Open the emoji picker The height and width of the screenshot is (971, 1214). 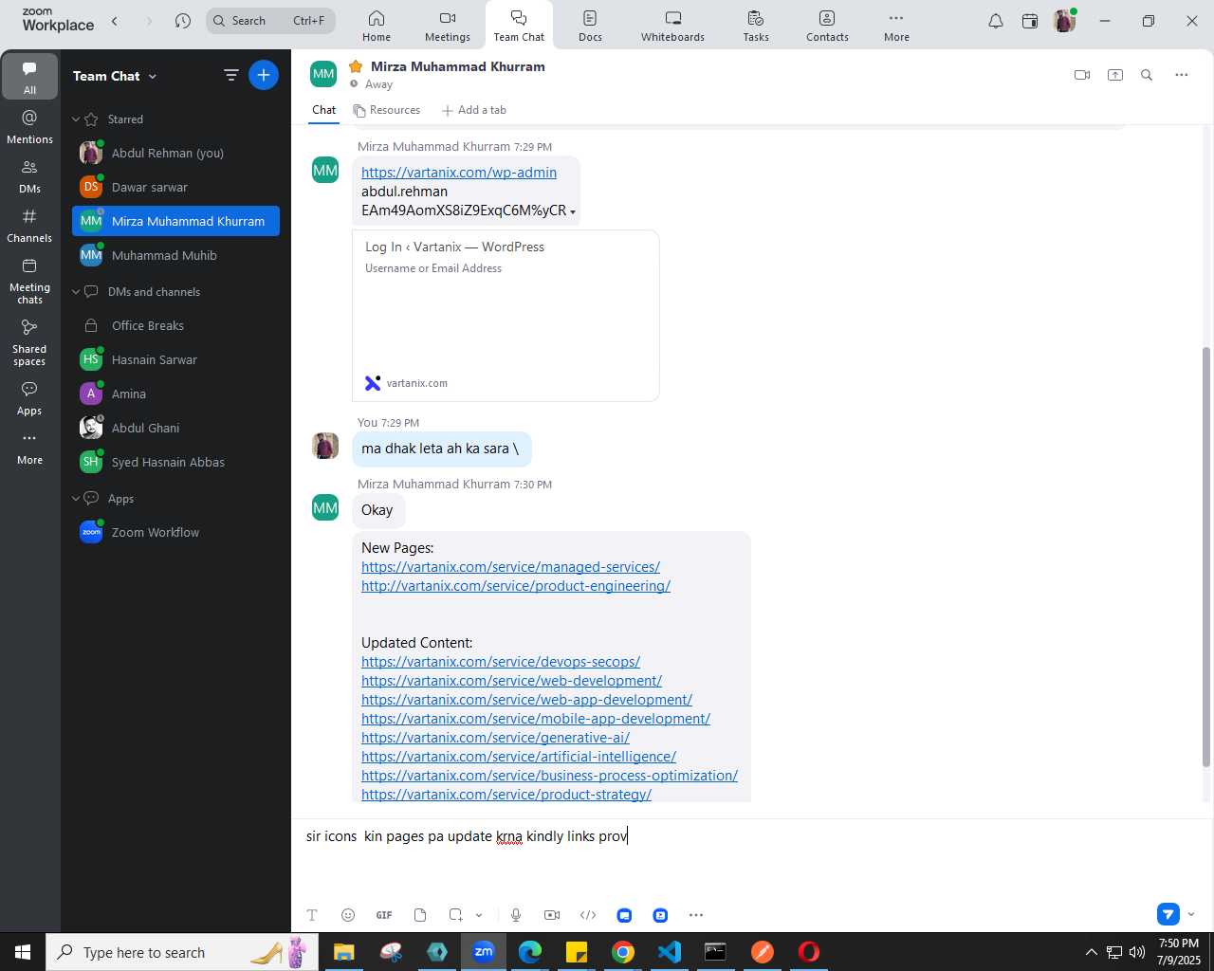click(348, 915)
